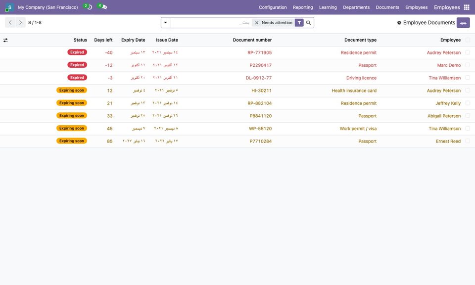Open the Departments menu
Screen dimensions: 475x285
pos(356,7)
